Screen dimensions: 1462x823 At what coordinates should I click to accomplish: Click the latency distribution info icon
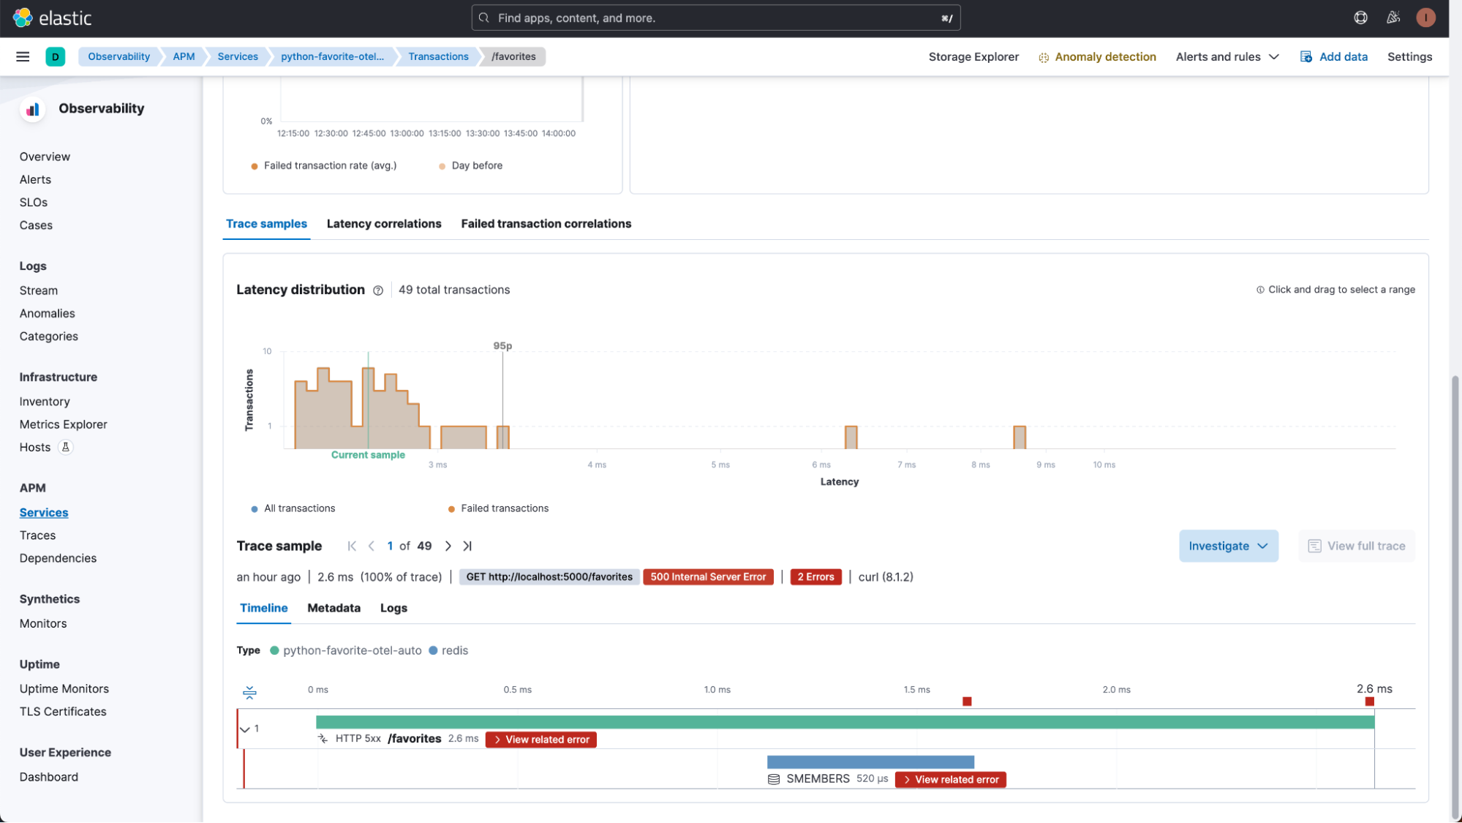(379, 290)
